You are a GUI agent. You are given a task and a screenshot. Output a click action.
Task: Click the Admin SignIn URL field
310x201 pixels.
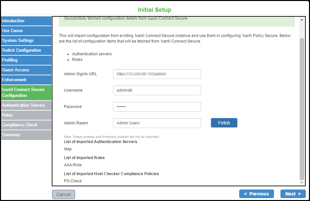[x=157, y=74]
